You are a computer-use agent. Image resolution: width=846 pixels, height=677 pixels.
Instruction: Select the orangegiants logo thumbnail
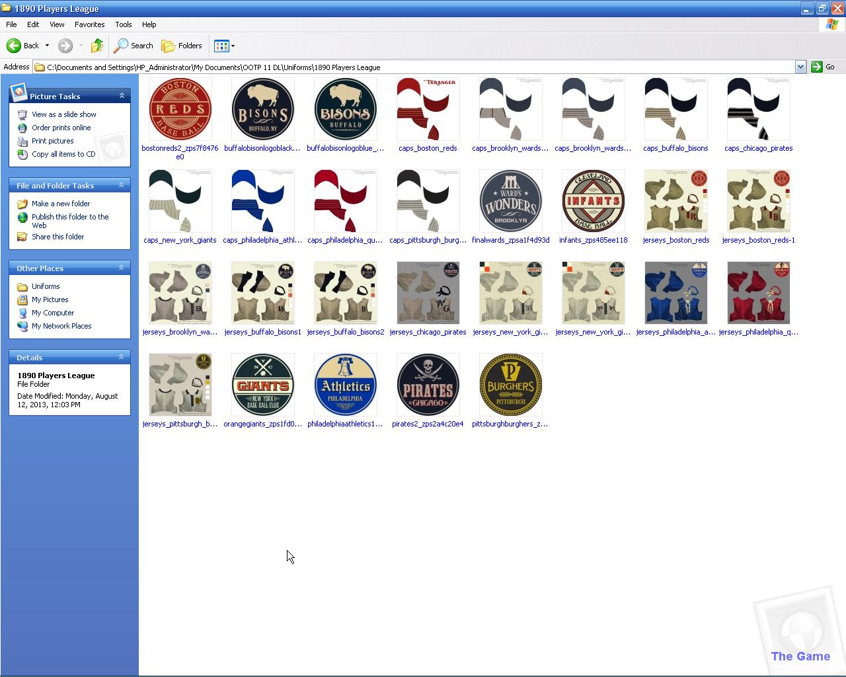click(x=263, y=385)
